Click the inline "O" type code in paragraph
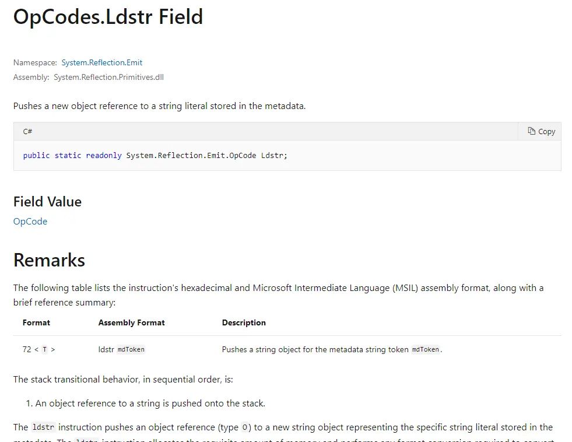Viewport: 572px width, 442px height. [x=245, y=427]
